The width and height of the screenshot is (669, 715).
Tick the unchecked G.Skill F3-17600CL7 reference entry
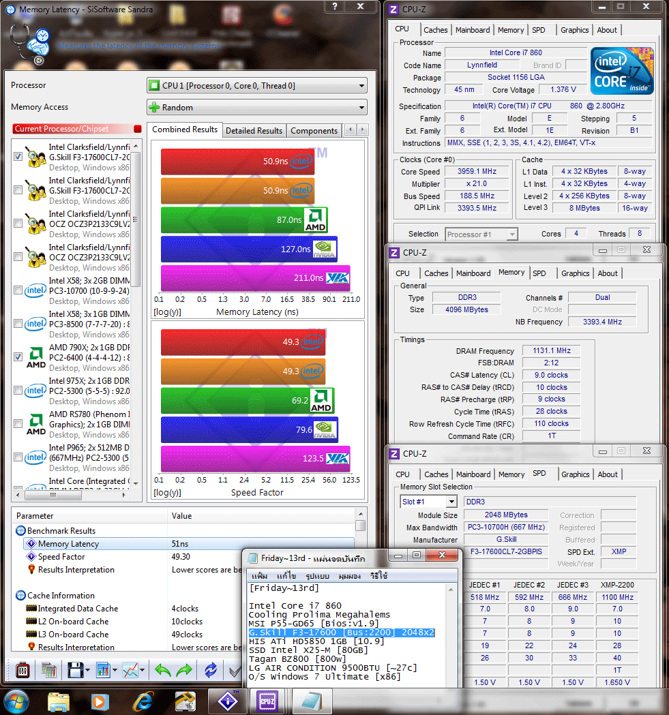(18, 190)
